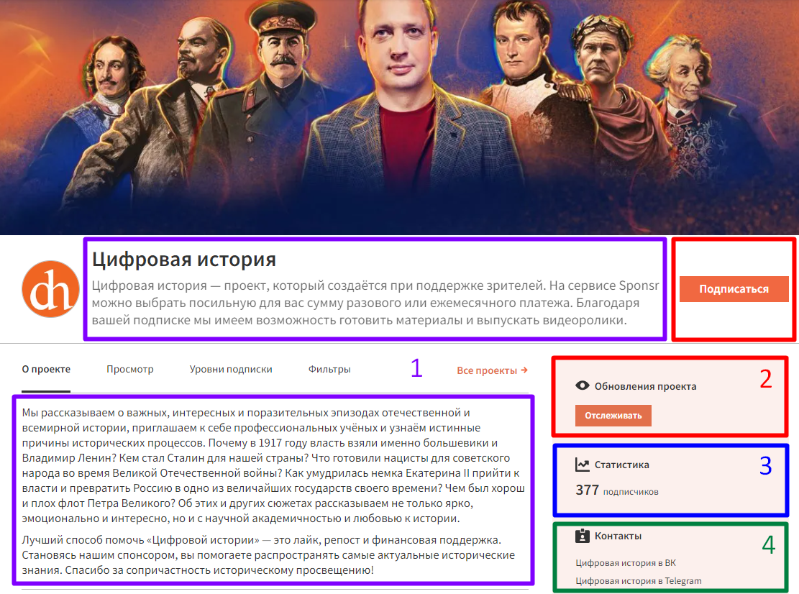799x594 pixels.
Task: Click the contacts badge icon beside Контакты
Action: click(x=582, y=536)
